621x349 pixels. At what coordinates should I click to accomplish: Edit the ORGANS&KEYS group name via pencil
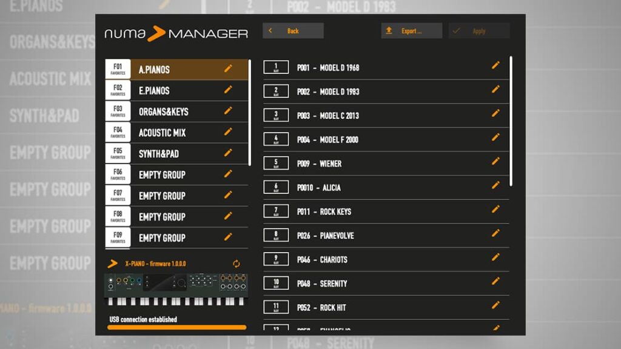228,111
